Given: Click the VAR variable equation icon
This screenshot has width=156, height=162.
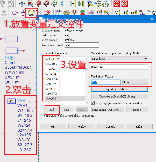Looking at the screenshot, I should coord(31,13).
